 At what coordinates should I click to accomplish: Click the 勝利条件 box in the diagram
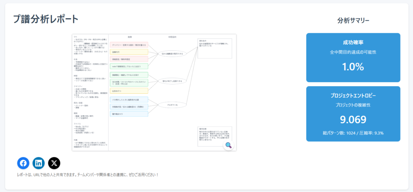(x=215, y=48)
